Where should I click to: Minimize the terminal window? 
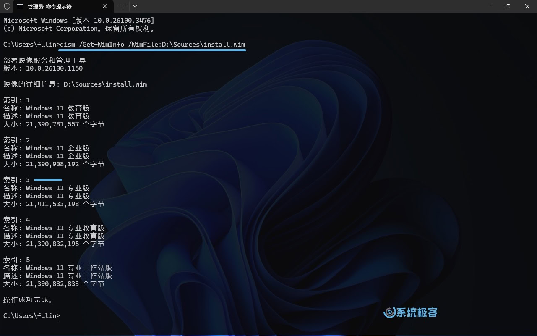pos(489,6)
